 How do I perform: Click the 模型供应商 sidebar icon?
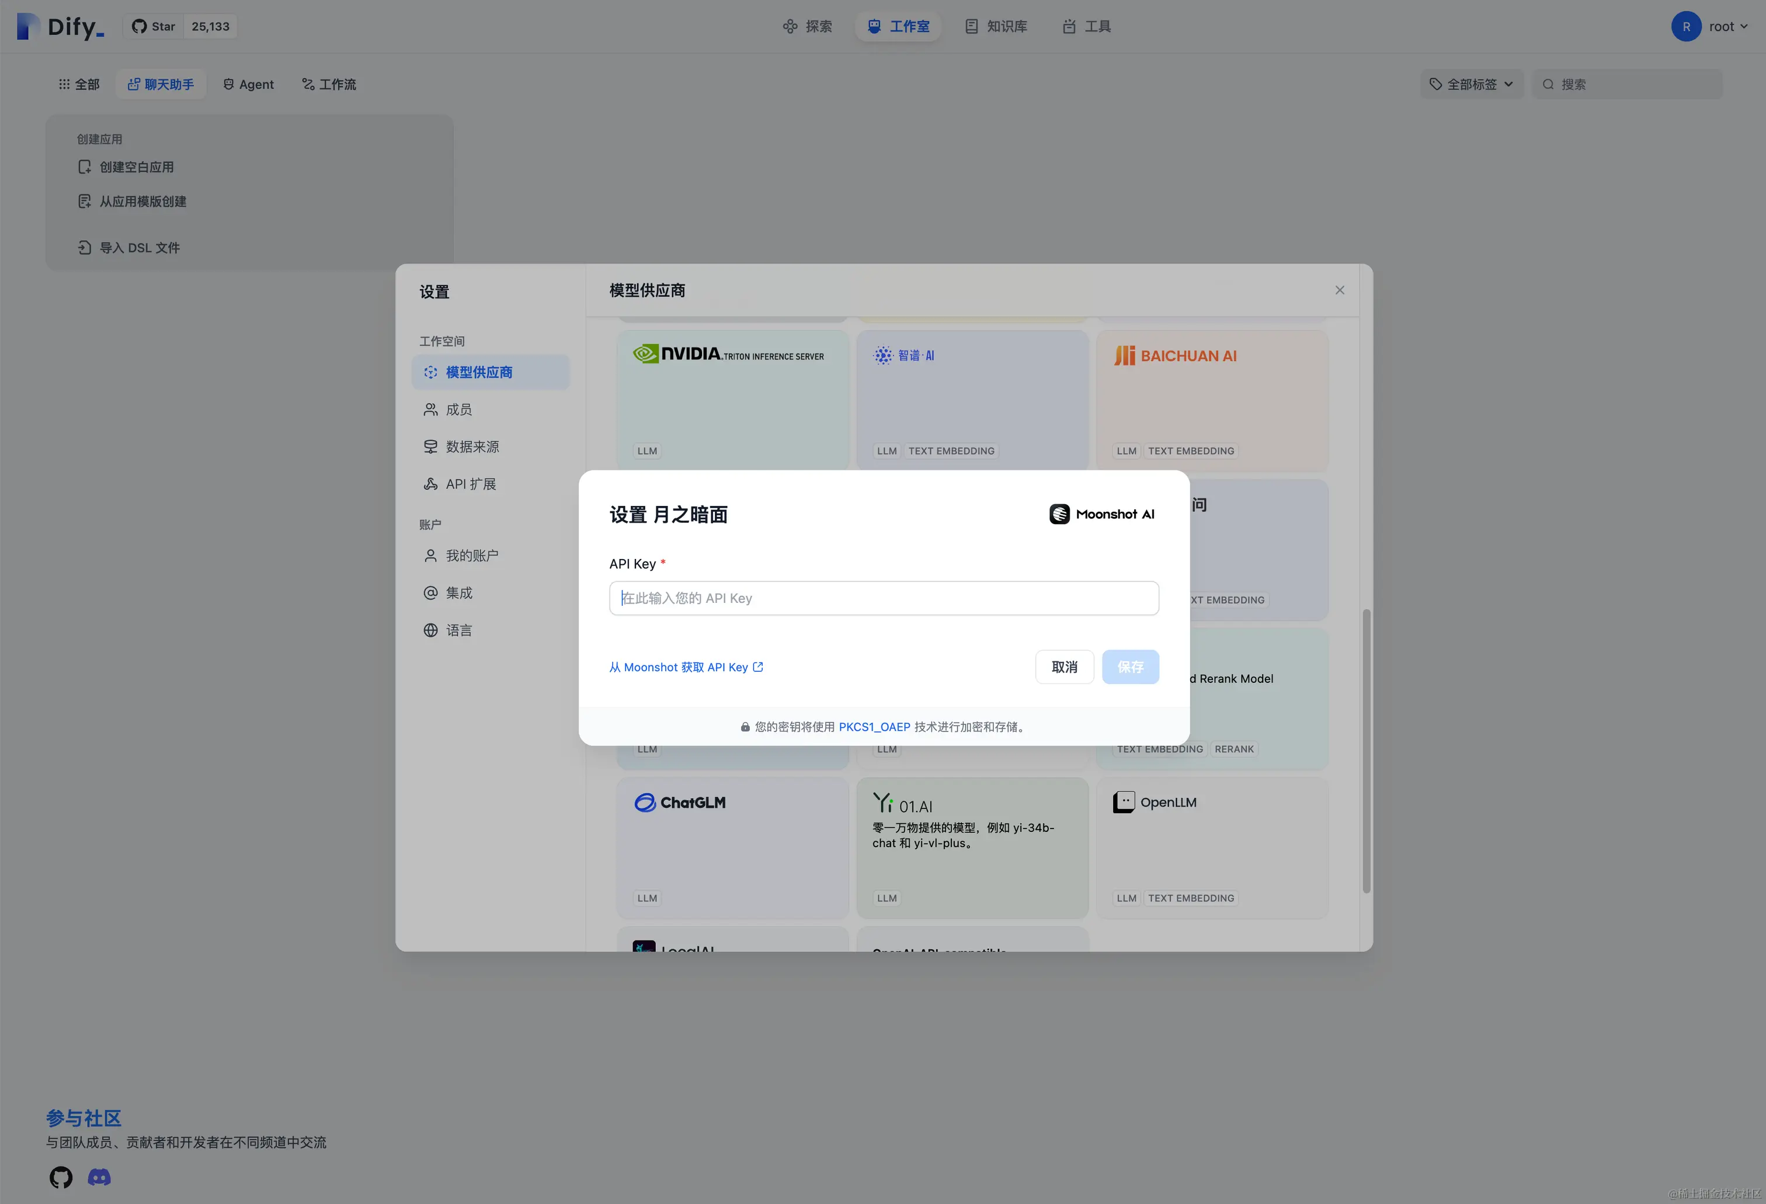[x=431, y=373]
